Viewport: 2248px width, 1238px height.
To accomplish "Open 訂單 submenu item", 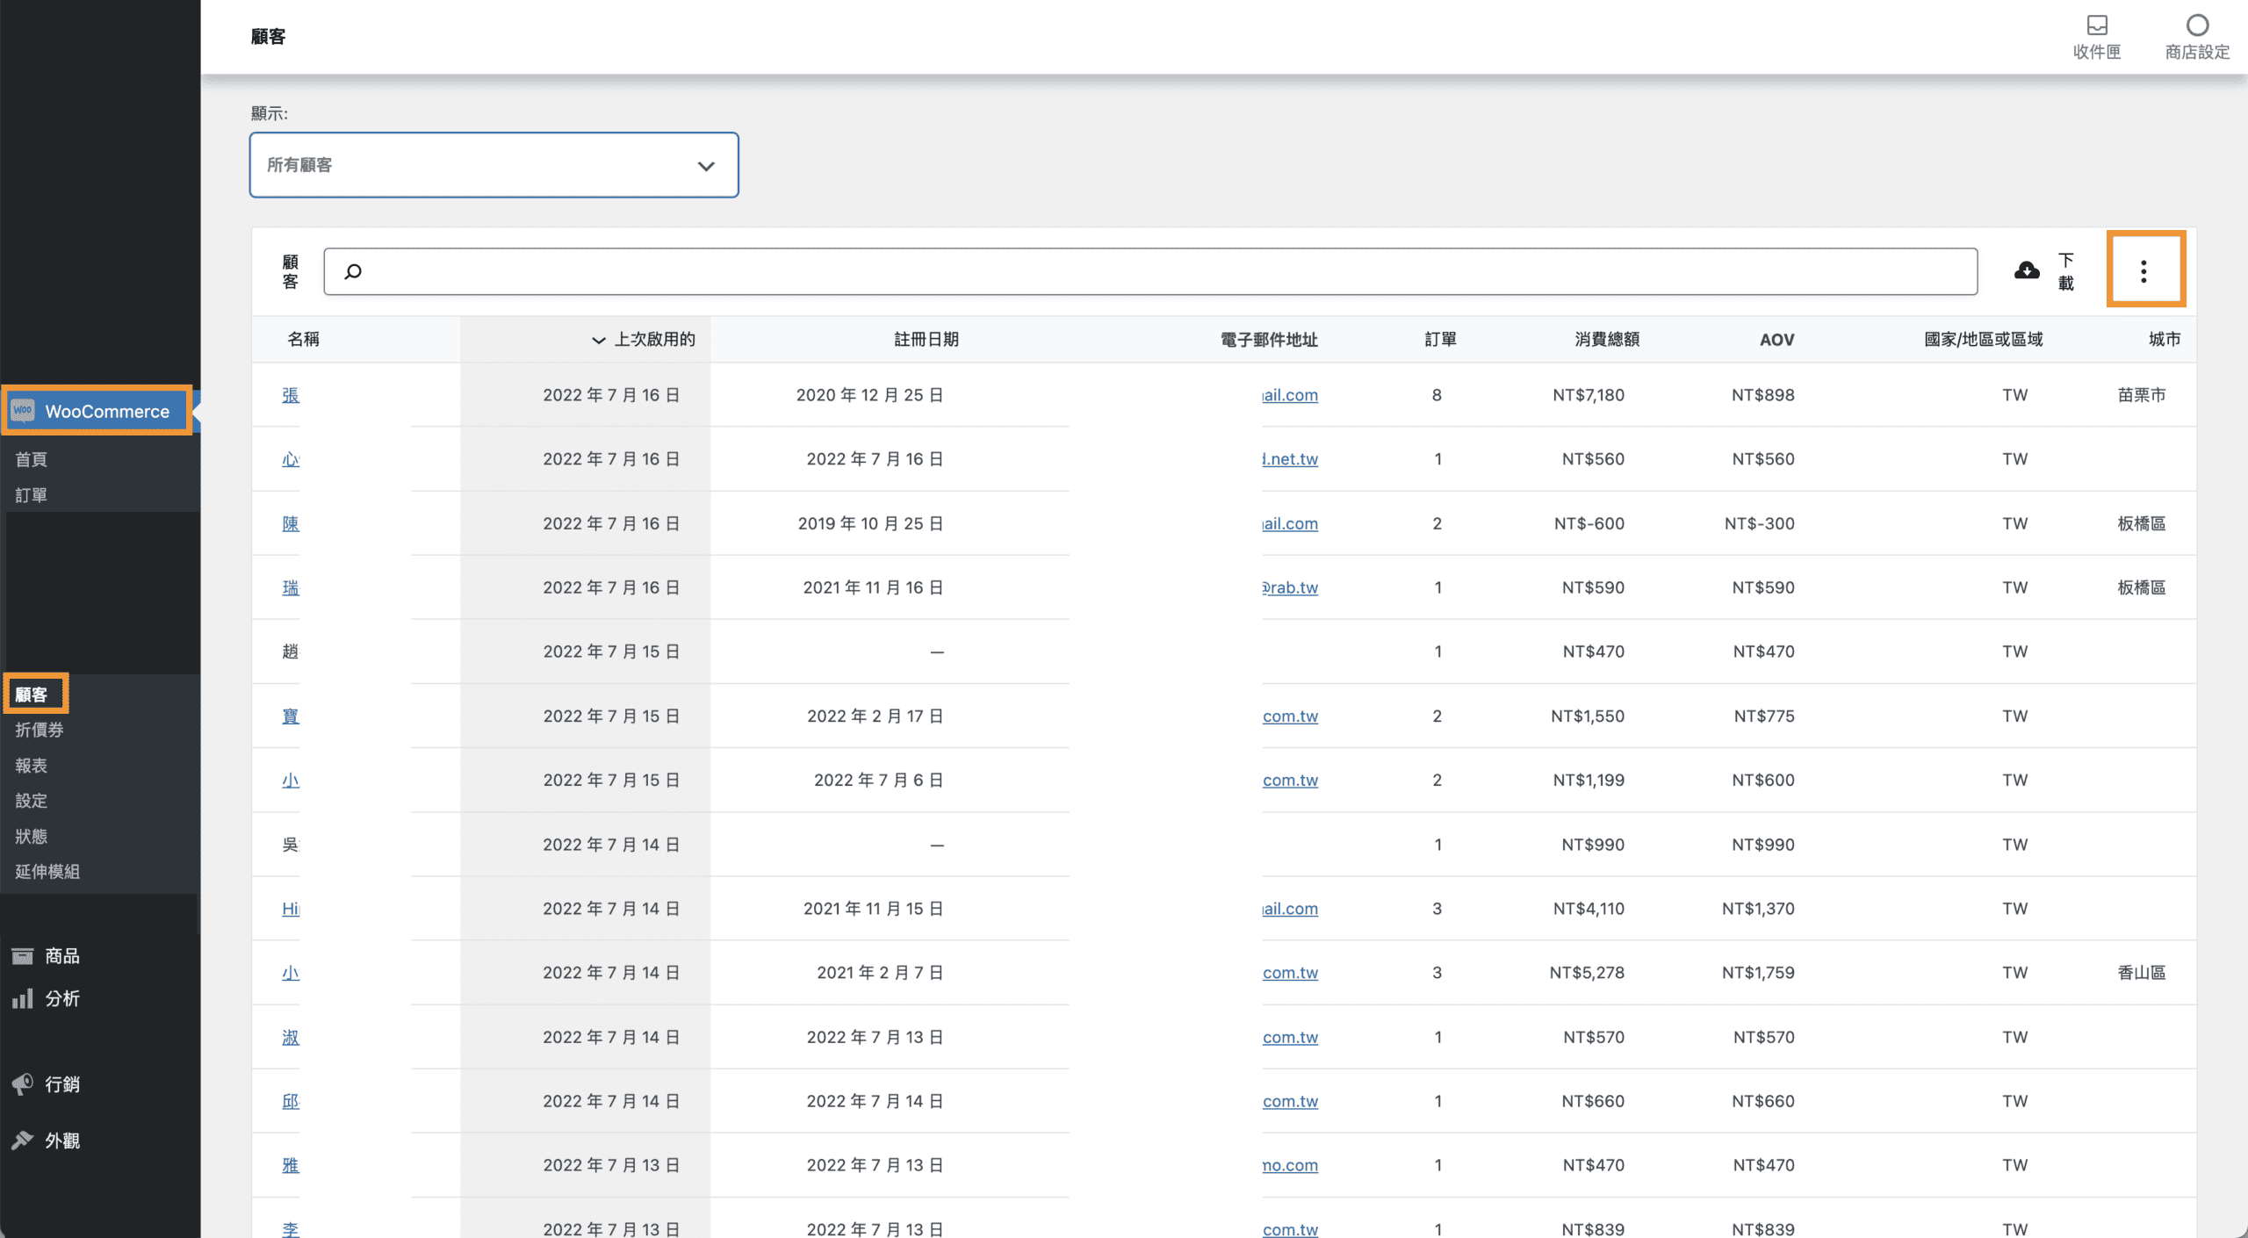I will [x=32, y=495].
